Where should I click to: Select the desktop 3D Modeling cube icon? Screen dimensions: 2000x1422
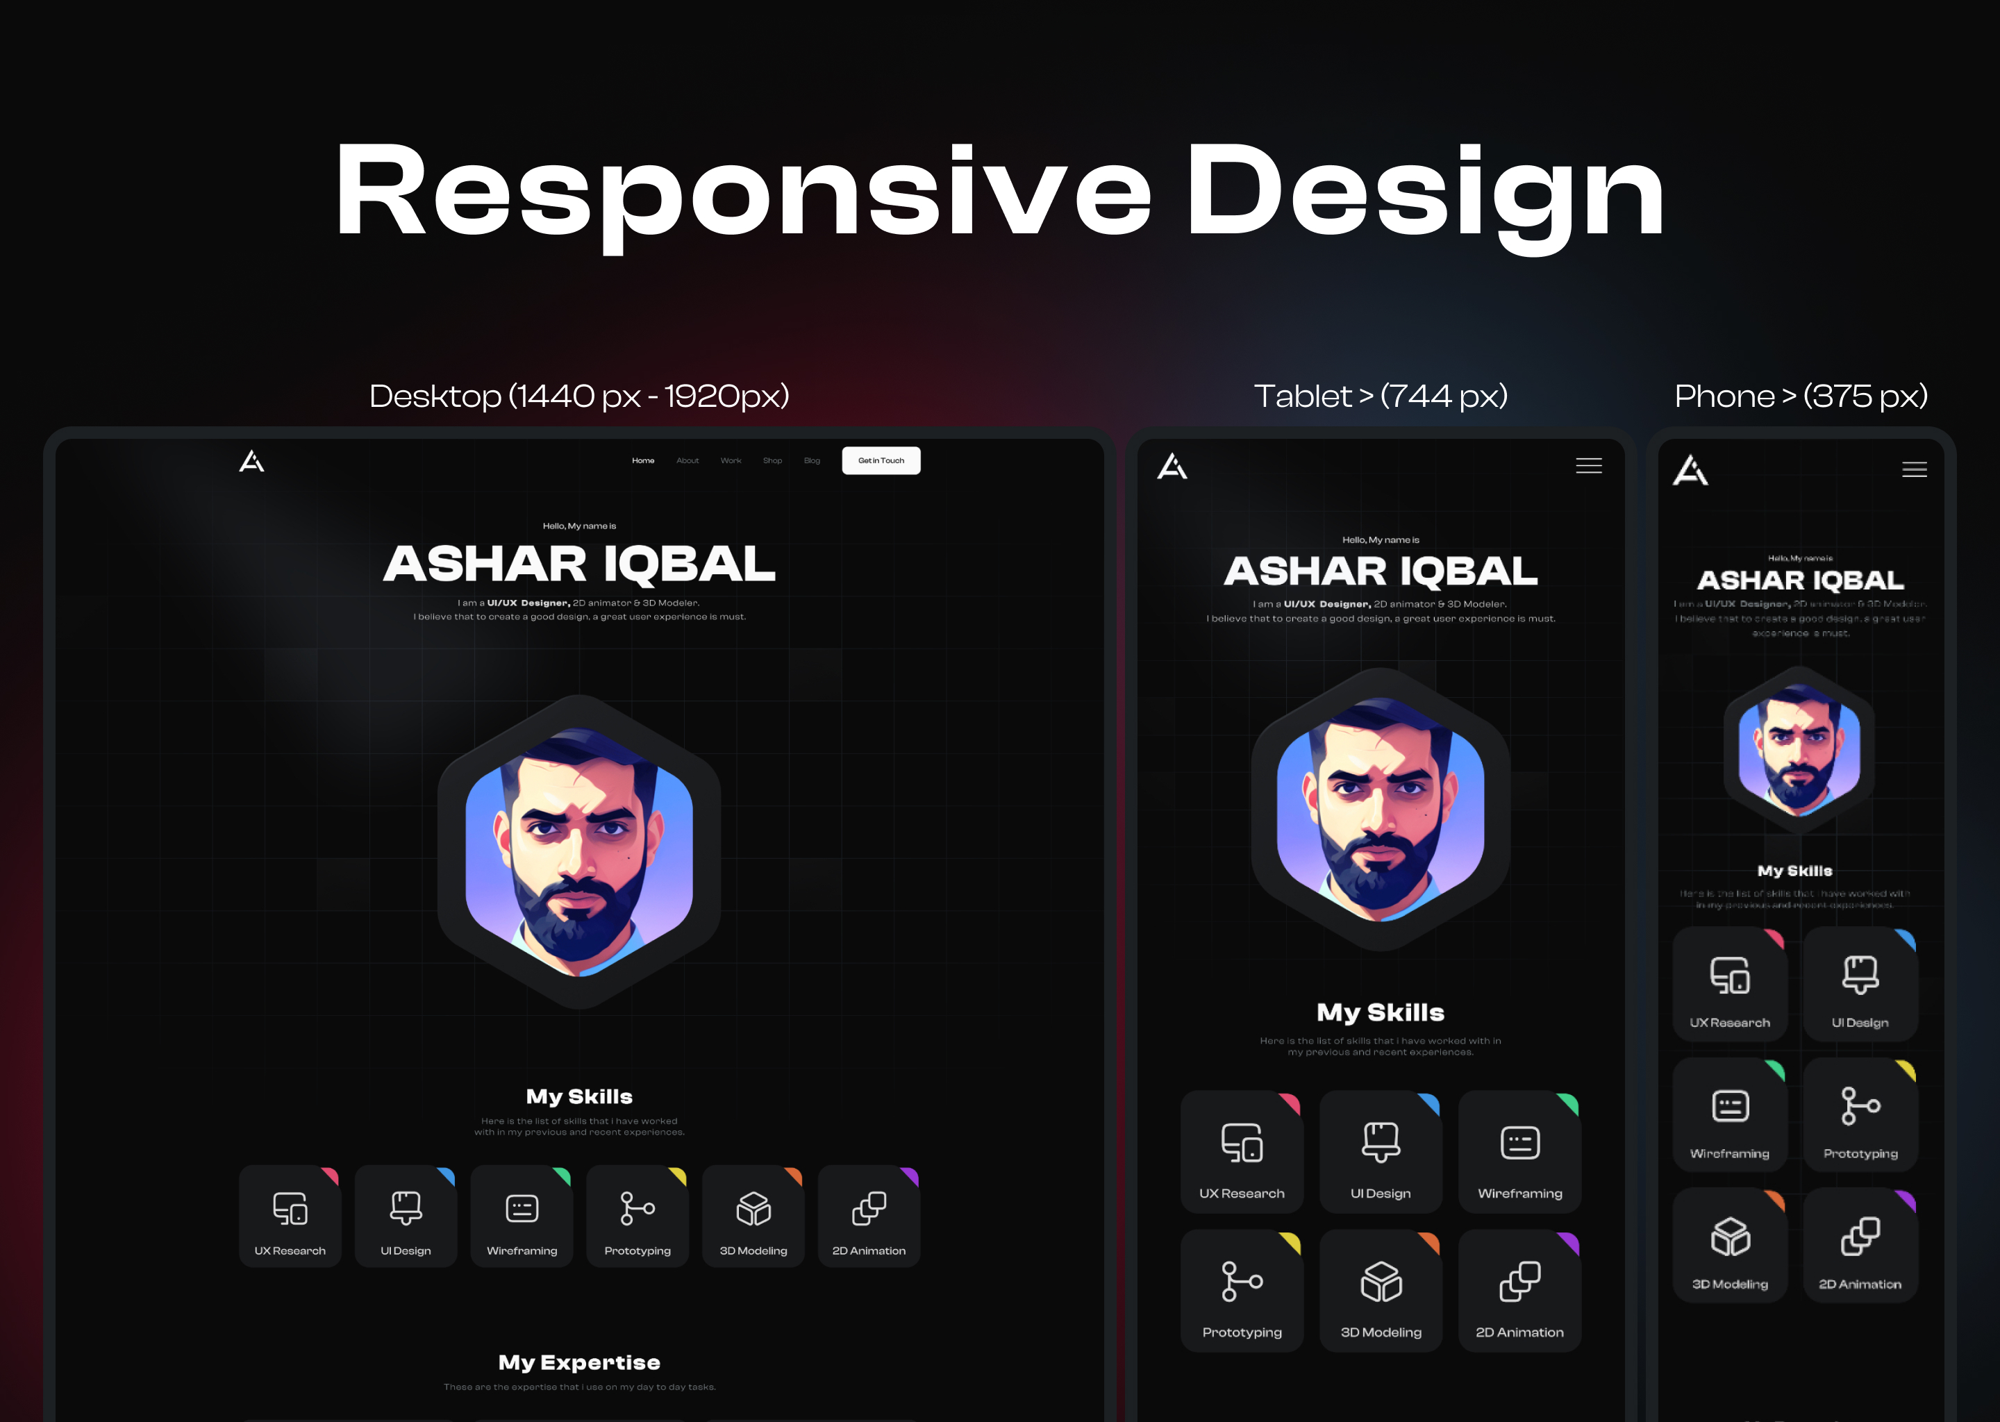(x=753, y=1208)
